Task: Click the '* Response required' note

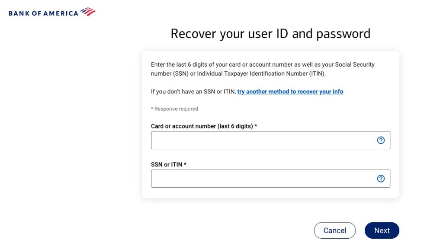Action: point(174,109)
